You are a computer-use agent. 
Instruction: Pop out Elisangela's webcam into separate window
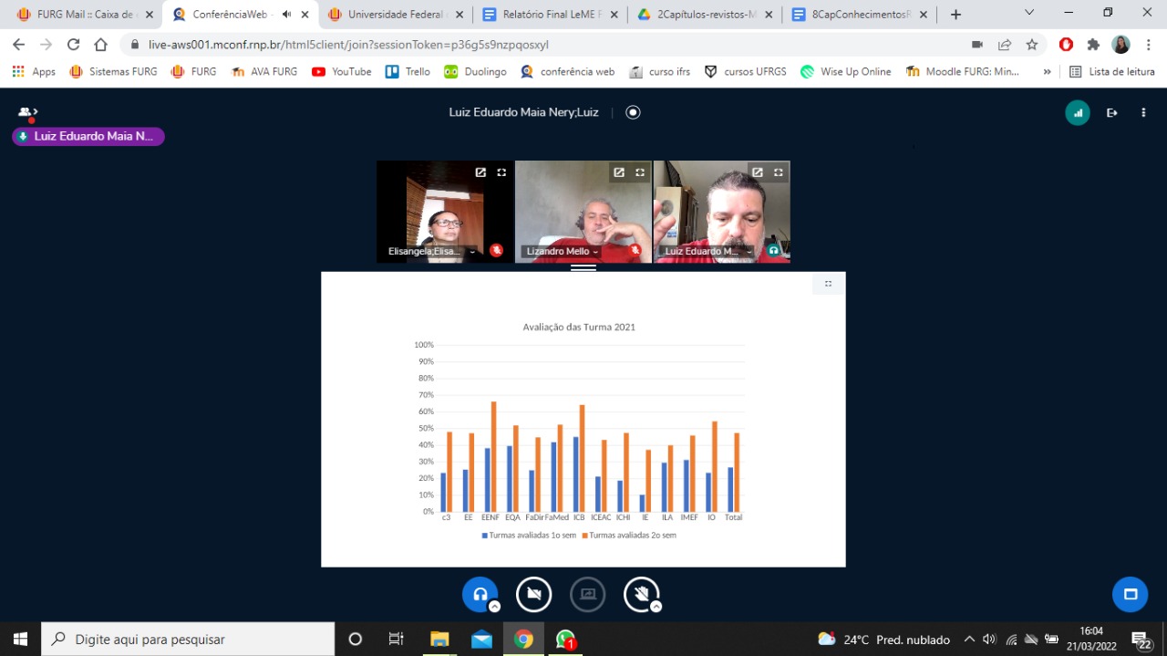pyautogui.click(x=480, y=172)
